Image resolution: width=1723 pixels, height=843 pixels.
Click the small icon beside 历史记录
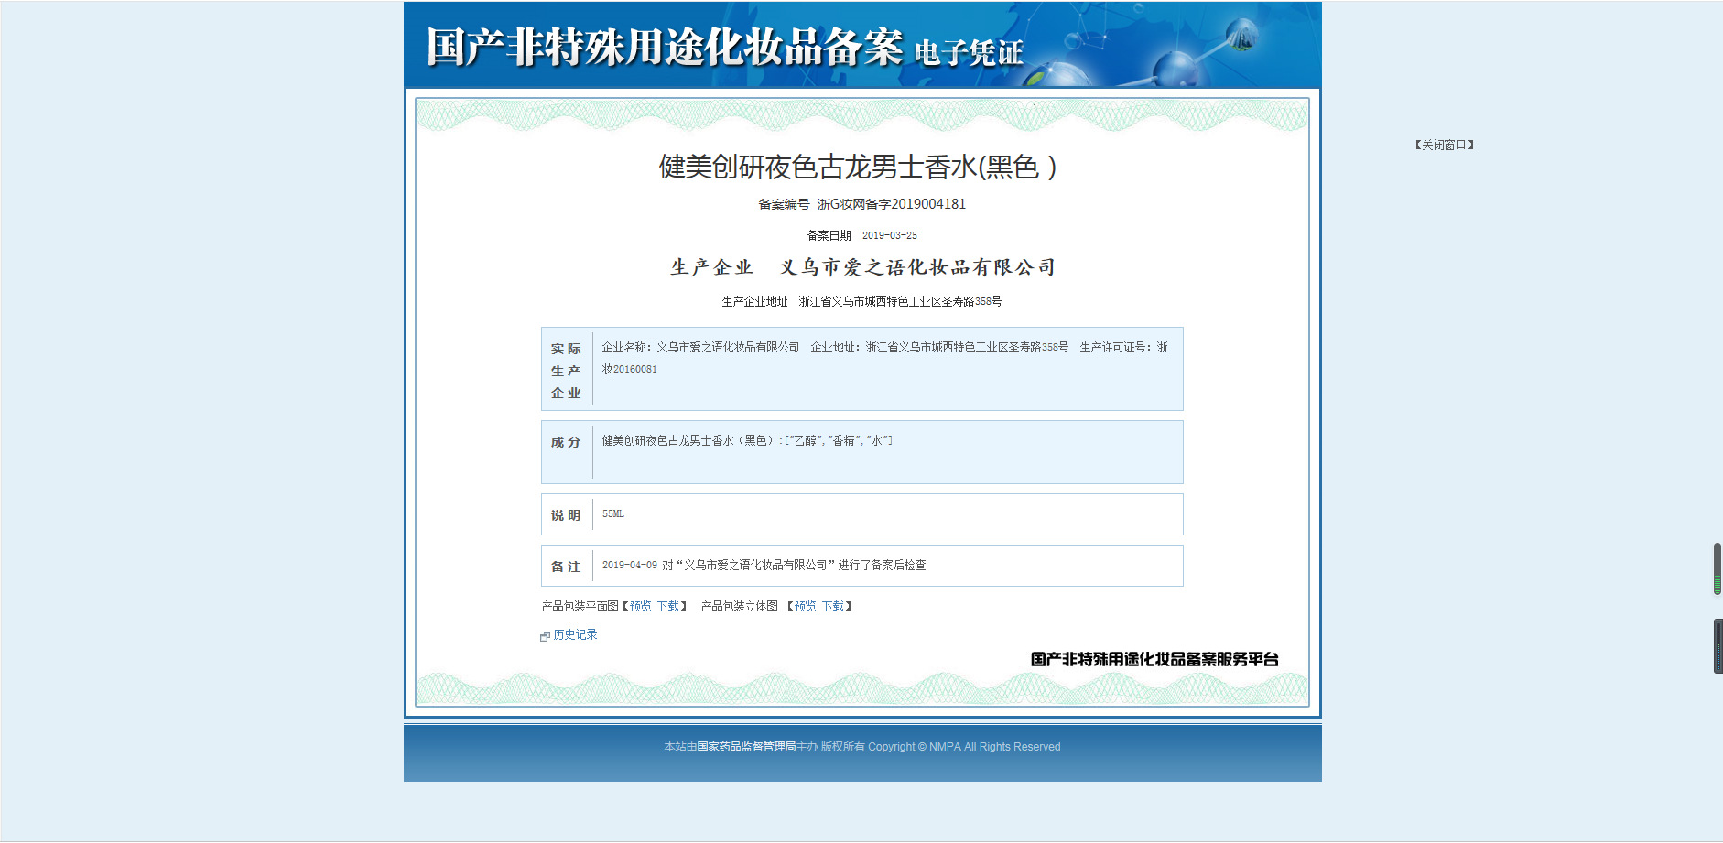tap(545, 636)
